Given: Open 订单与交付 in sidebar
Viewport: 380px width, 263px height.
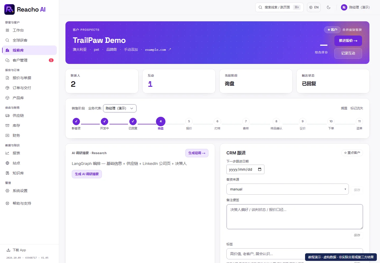Looking at the screenshot, I should tap(29, 88).
